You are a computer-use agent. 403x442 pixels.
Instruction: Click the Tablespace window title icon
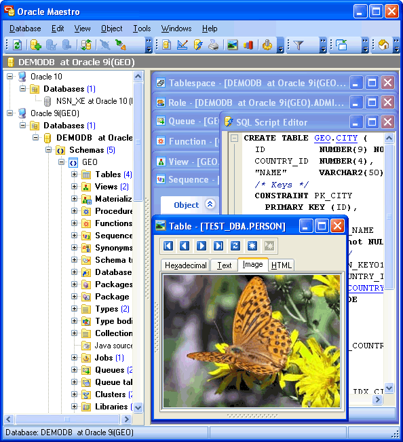click(161, 83)
